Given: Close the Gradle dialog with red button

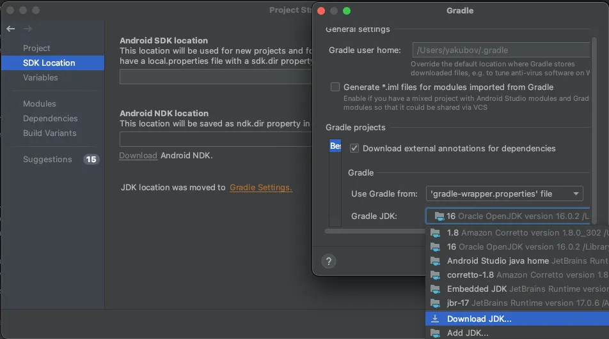Looking at the screenshot, I should pyautogui.click(x=321, y=11).
